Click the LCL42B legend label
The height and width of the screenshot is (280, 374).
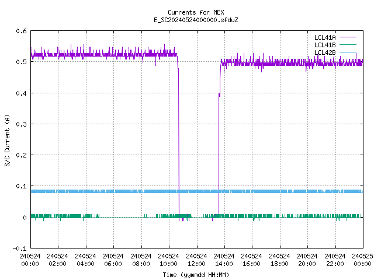[325, 52]
